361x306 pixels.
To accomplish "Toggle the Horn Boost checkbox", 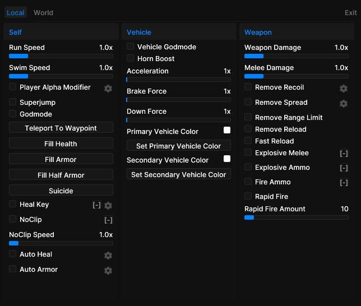I will tap(130, 58).
